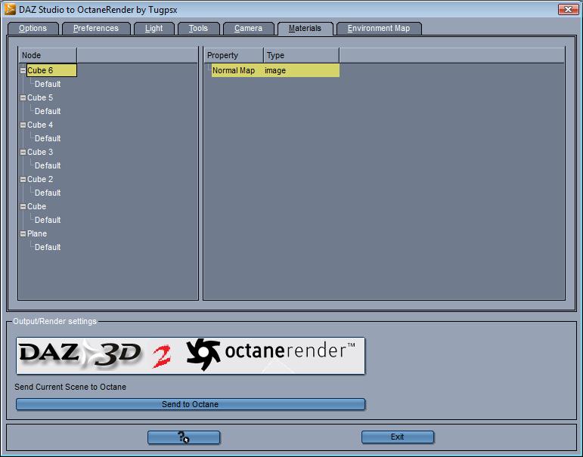Open the Options tab
The height and width of the screenshot is (457, 583).
click(33, 28)
